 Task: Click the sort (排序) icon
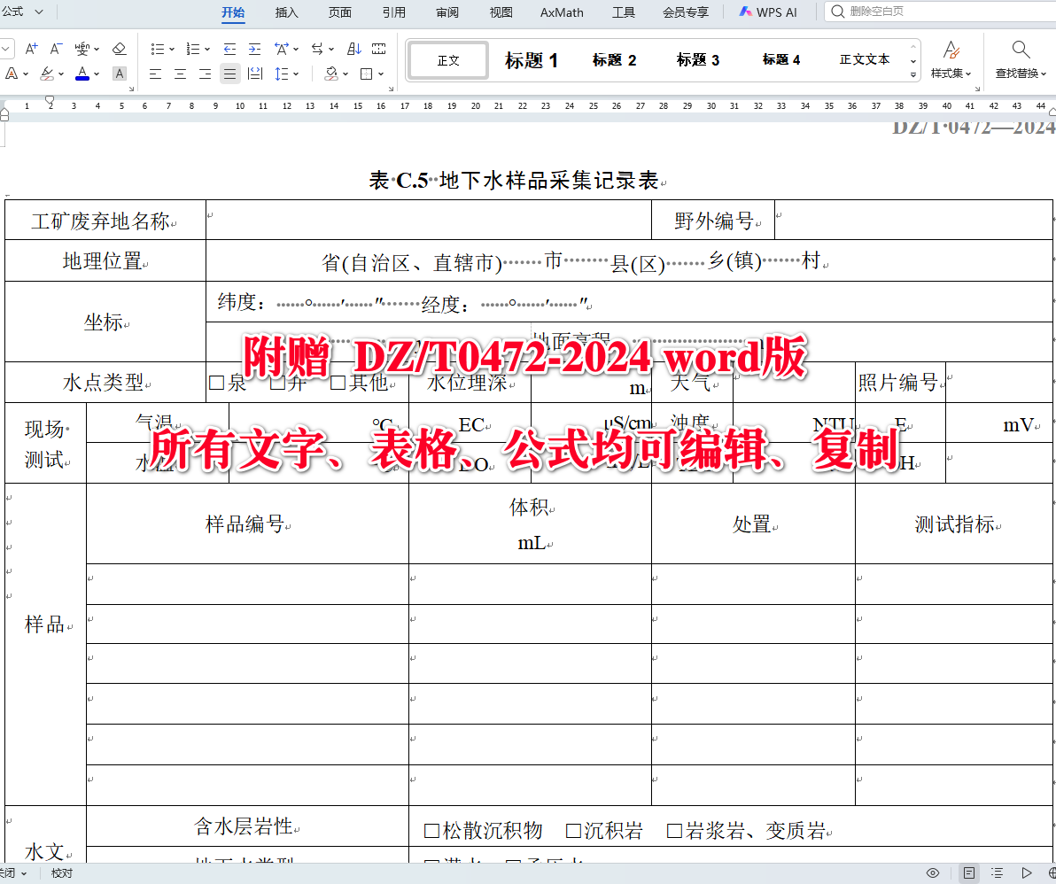pos(353,49)
